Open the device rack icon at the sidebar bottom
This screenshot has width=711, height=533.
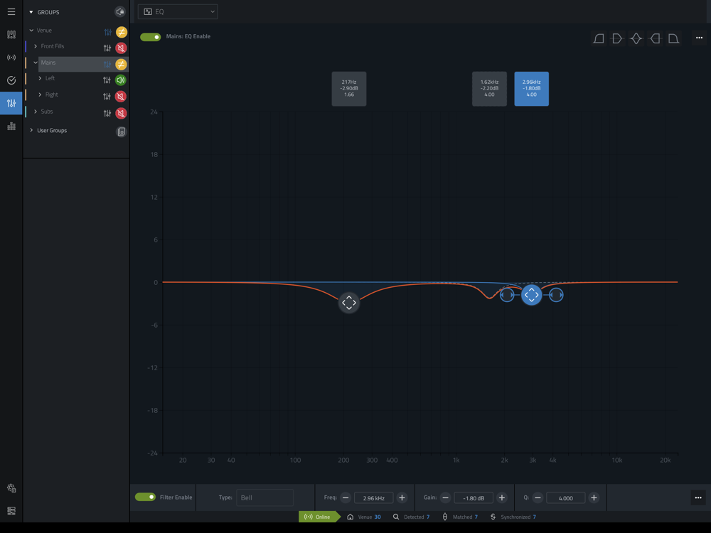pyautogui.click(x=11, y=511)
